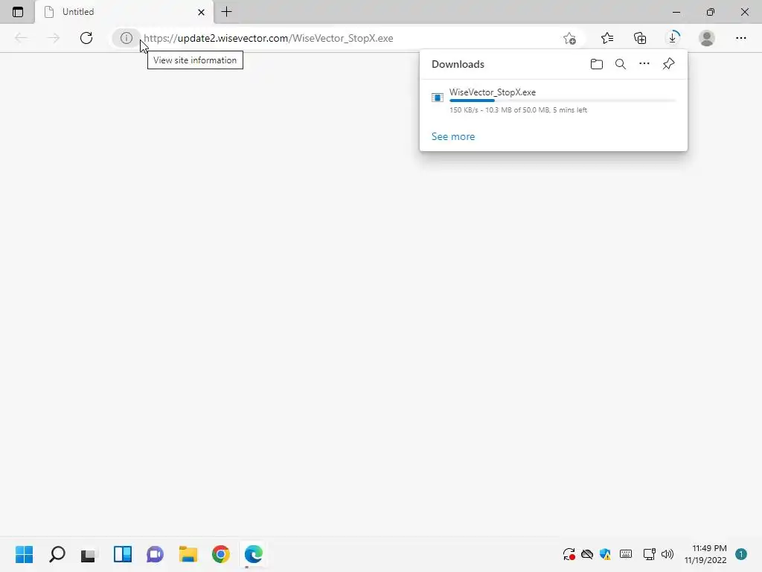Search downloads in the Downloads panel
This screenshot has width=762, height=572.
pyautogui.click(x=621, y=64)
